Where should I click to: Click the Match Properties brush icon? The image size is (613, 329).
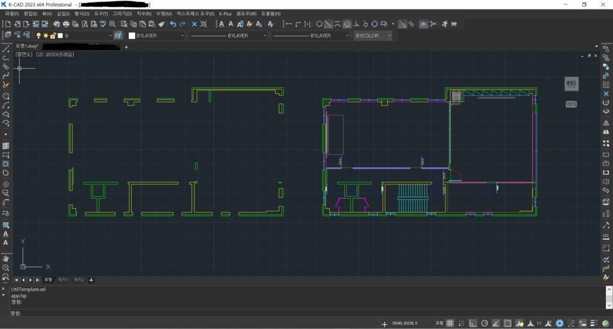pos(161,24)
